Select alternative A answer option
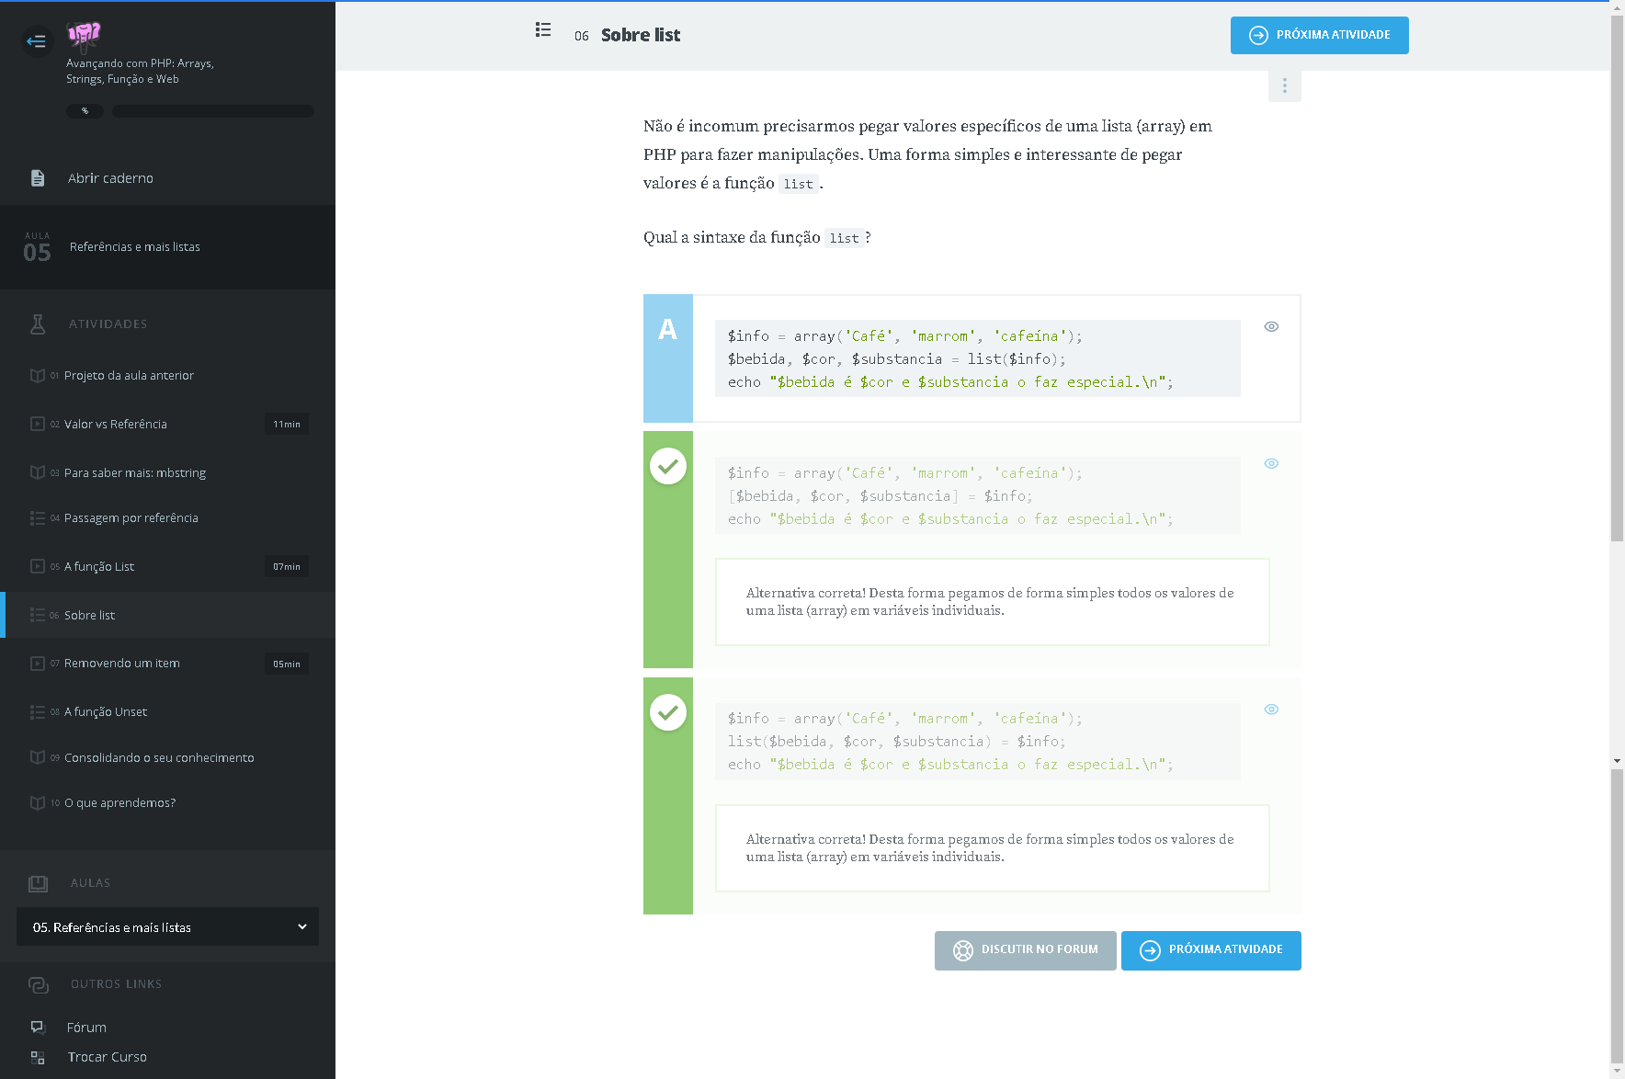The image size is (1625, 1079). [x=668, y=358]
